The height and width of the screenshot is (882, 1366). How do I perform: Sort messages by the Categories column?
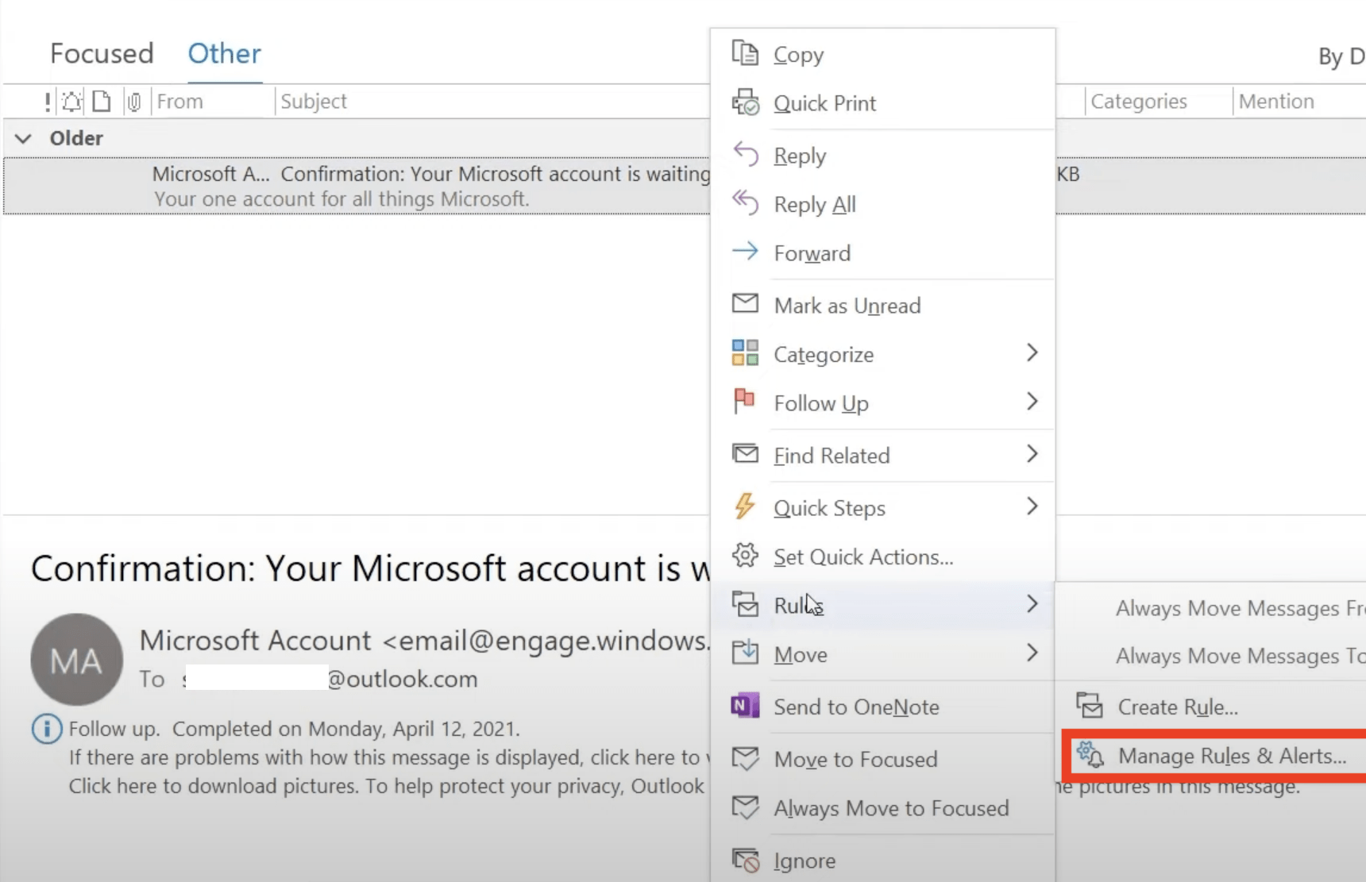point(1158,102)
